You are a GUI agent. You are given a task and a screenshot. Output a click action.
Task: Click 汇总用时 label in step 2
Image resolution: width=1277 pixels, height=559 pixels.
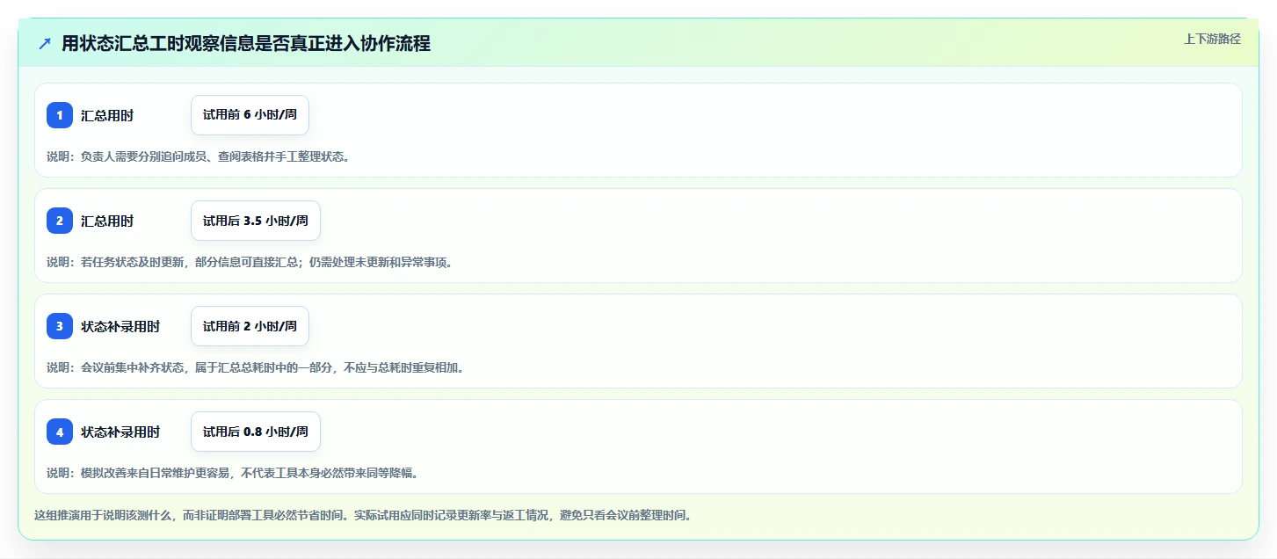coord(107,221)
